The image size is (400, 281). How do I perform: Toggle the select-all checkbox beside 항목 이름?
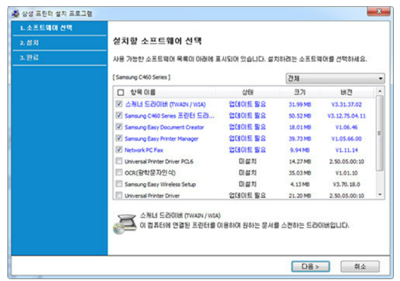click(121, 92)
